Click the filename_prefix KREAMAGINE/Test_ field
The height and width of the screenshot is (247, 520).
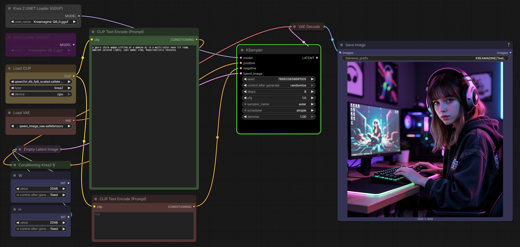[x=425, y=58]
